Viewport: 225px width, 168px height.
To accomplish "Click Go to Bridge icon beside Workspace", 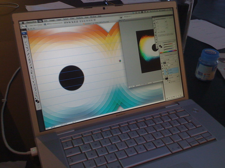I will pos(121,17).
